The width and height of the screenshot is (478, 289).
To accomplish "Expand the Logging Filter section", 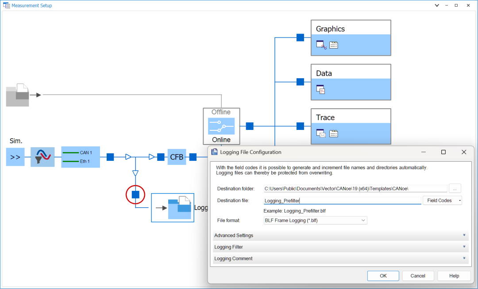I will pos(340,247).
